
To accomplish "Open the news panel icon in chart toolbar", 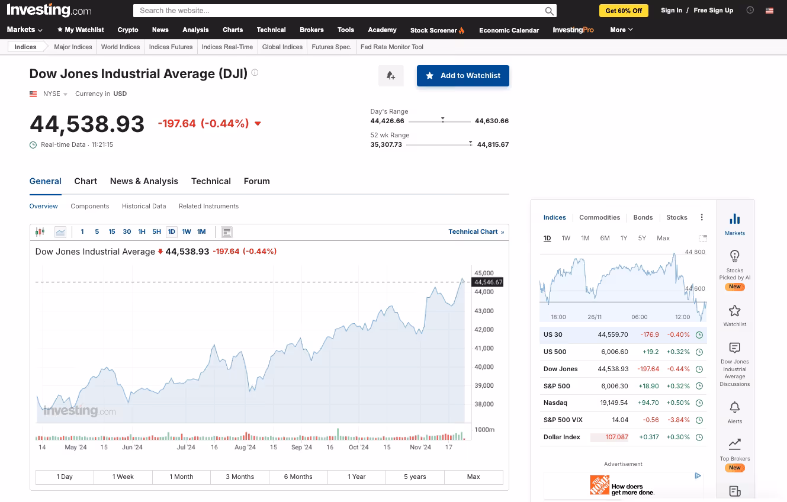I will point(227,231).
